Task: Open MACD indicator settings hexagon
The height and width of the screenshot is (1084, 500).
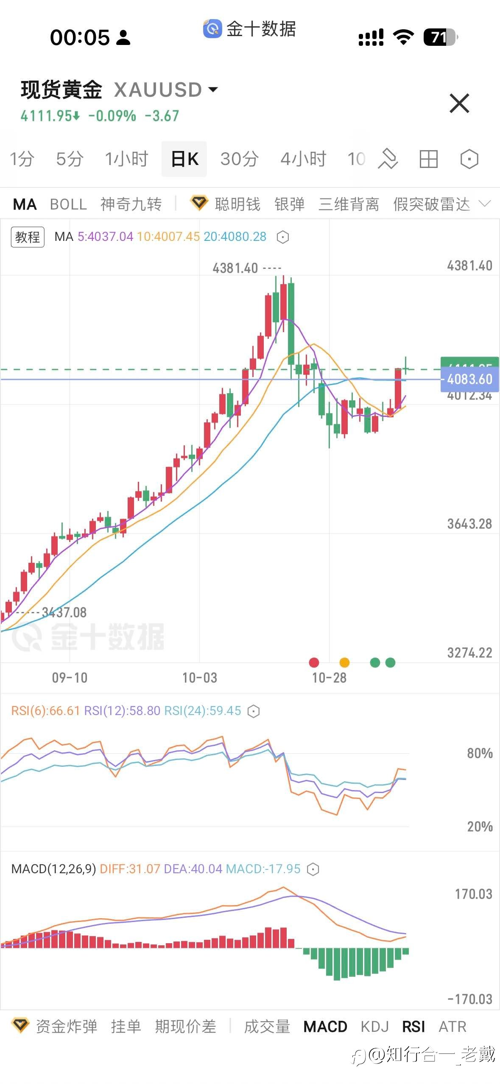Action: (313, 869)
